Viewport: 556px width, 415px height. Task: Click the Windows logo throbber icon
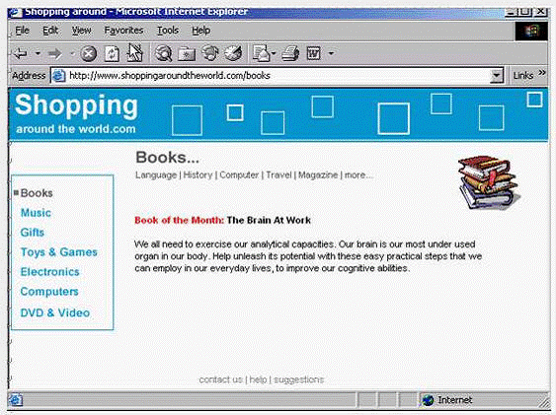coord(531,32)
